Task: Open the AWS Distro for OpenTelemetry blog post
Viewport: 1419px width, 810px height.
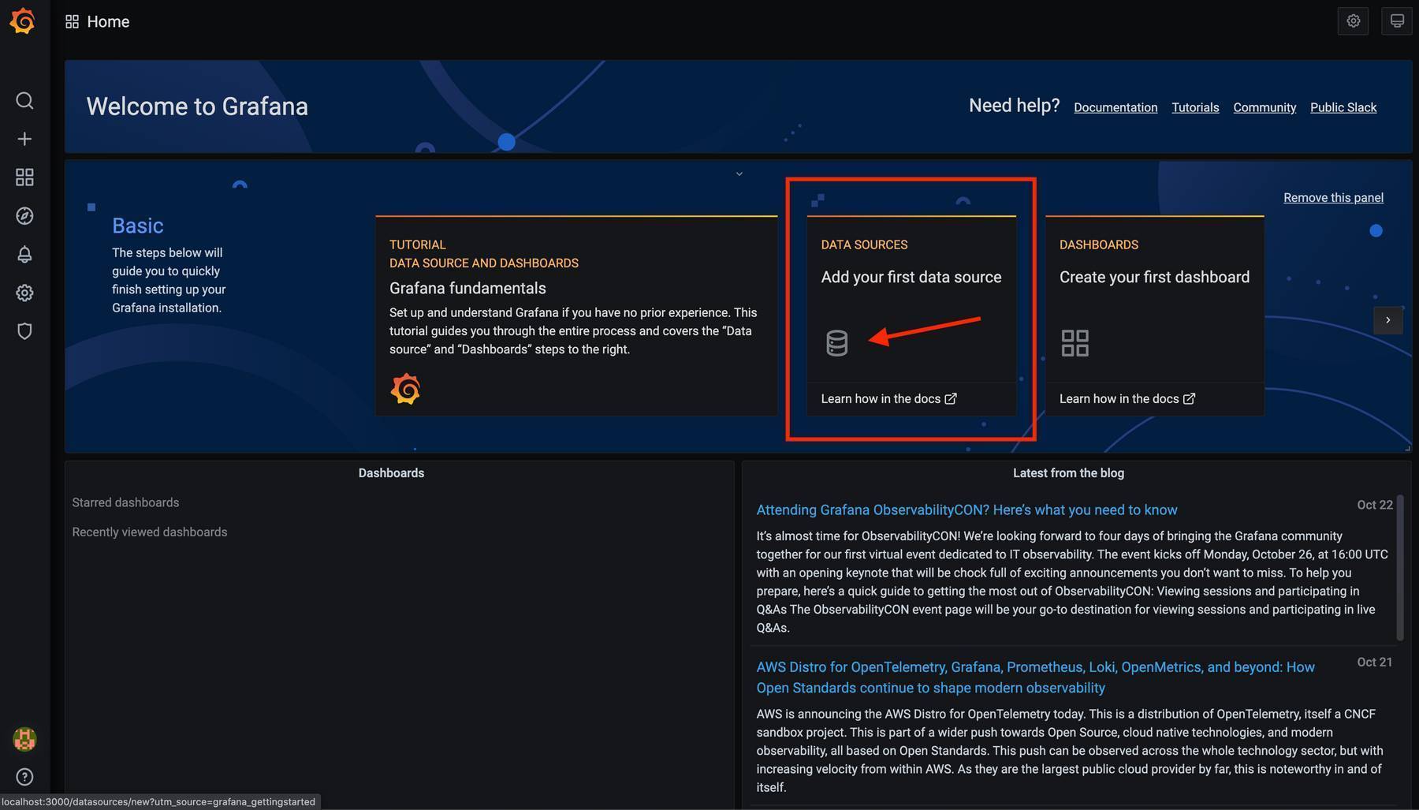Action: point(1035,677)
